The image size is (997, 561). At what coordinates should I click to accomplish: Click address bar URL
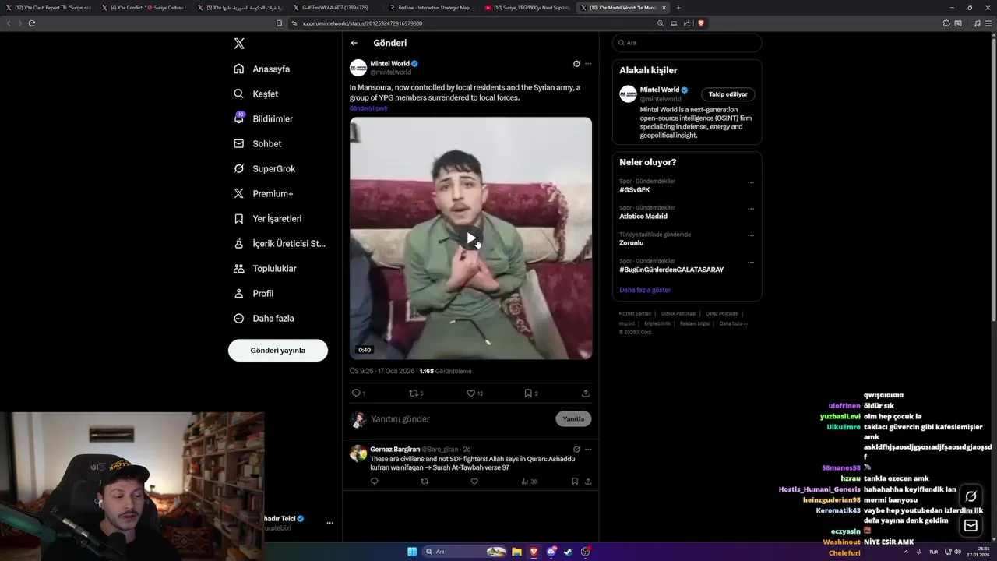point(363,23)
